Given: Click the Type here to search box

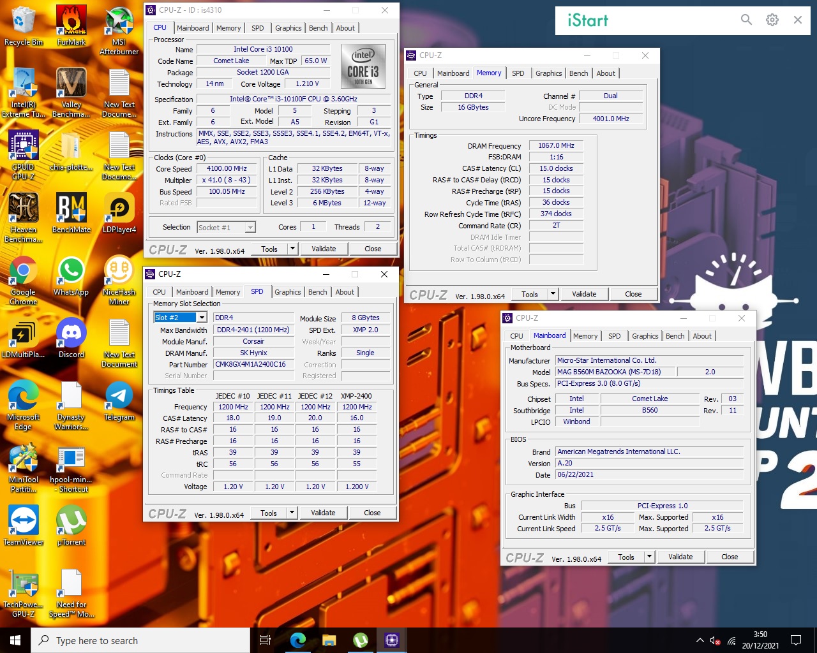Looking at the screenshot, I should (x=140, y=640).
